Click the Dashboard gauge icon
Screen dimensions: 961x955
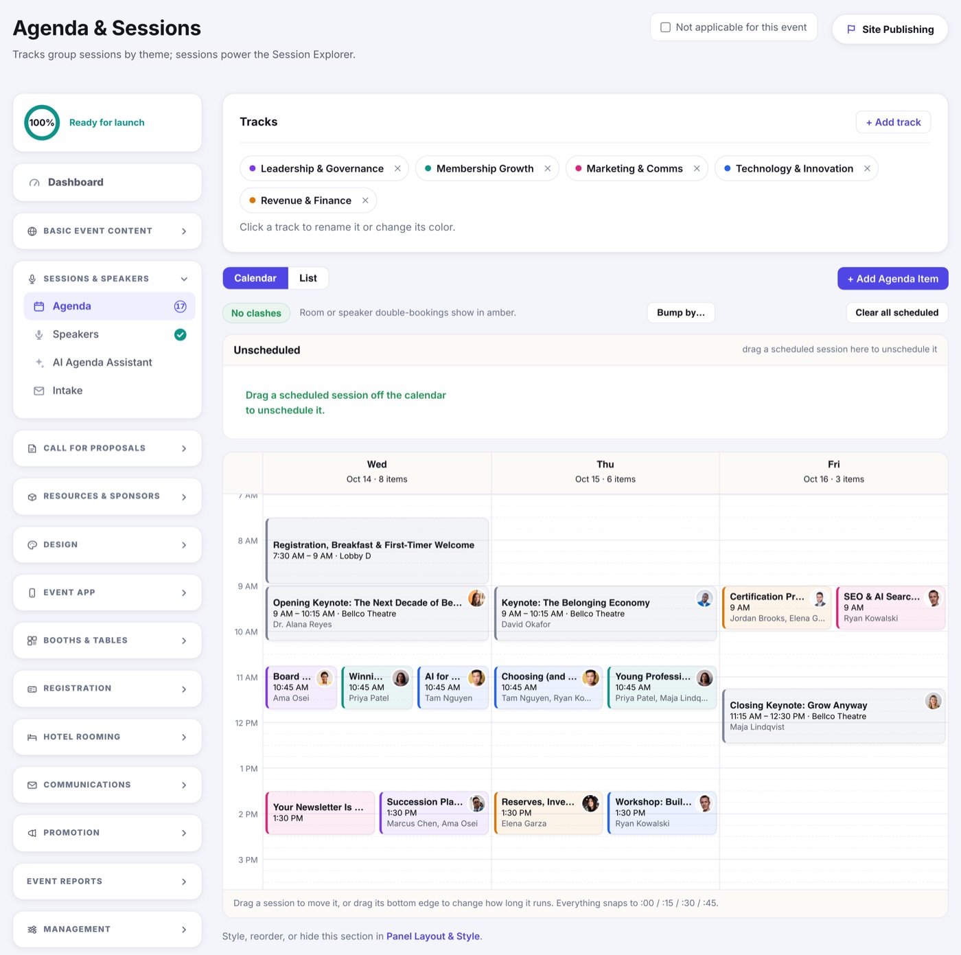pos(34,183)
